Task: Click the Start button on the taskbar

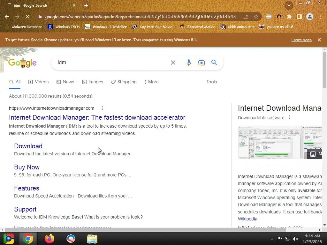Action: click(x=8, y=239)
